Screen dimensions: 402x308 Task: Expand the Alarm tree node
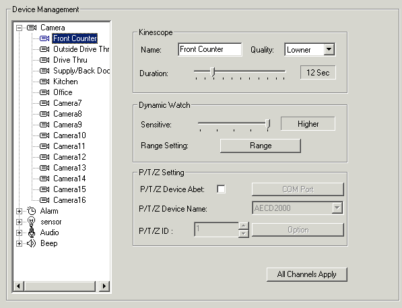pos(20,211)
